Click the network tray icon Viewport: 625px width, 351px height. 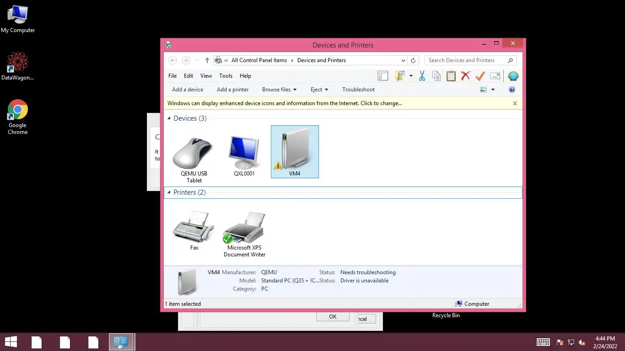571,342
